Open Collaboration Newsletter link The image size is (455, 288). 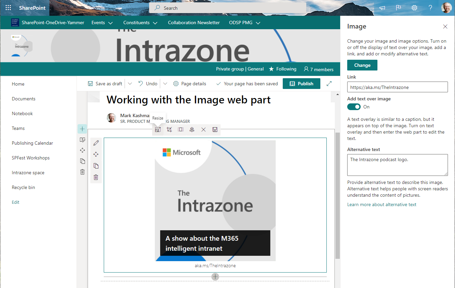pyautogui.click(x=194, y=23)
